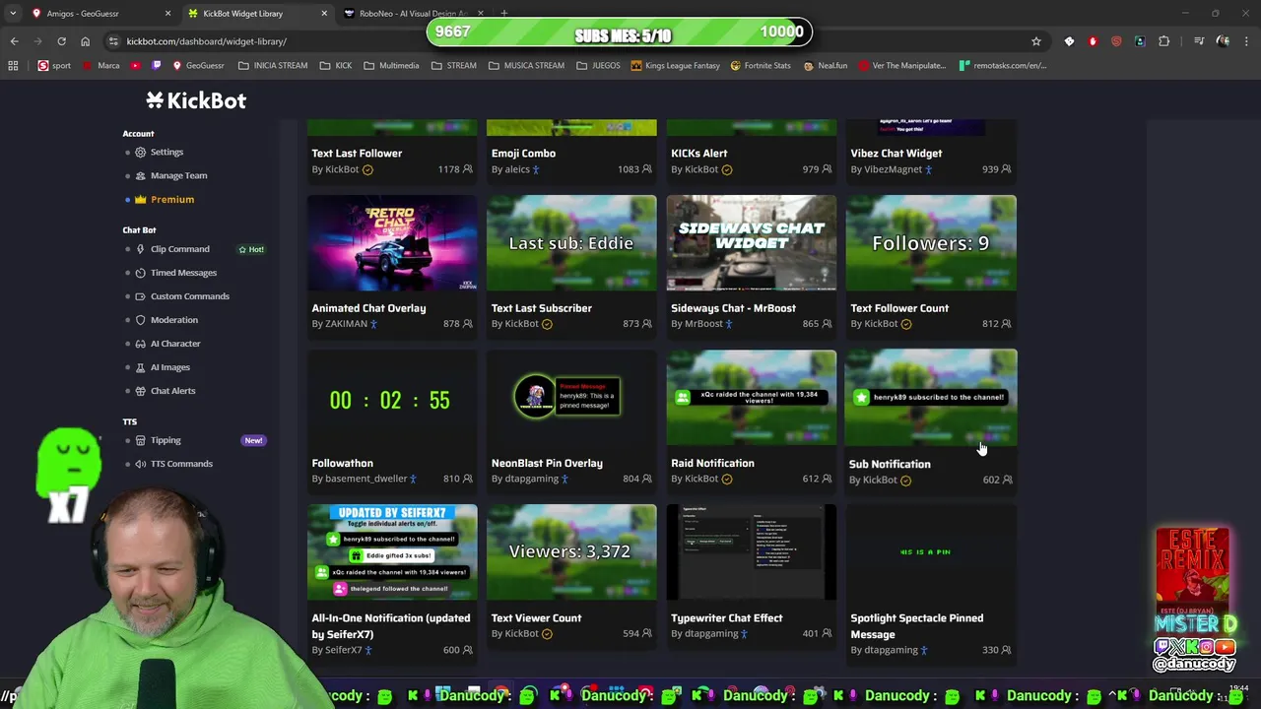Click the KickBot logo

196,100
